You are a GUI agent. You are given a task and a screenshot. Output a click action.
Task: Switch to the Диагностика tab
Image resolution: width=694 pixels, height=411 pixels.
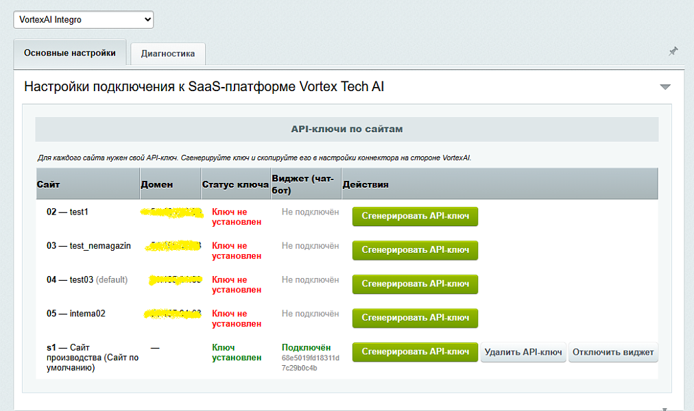168,53
